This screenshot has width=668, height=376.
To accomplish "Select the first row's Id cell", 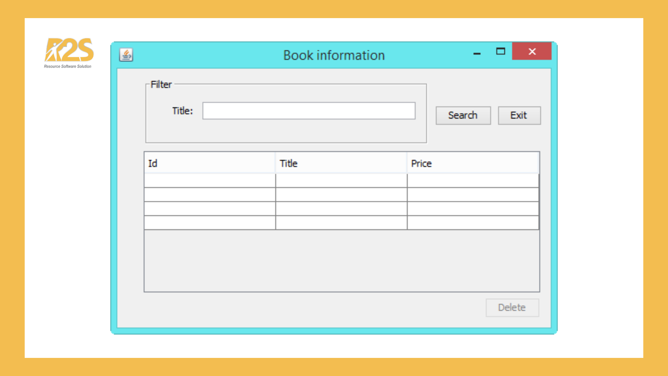I will pos(209,181).
